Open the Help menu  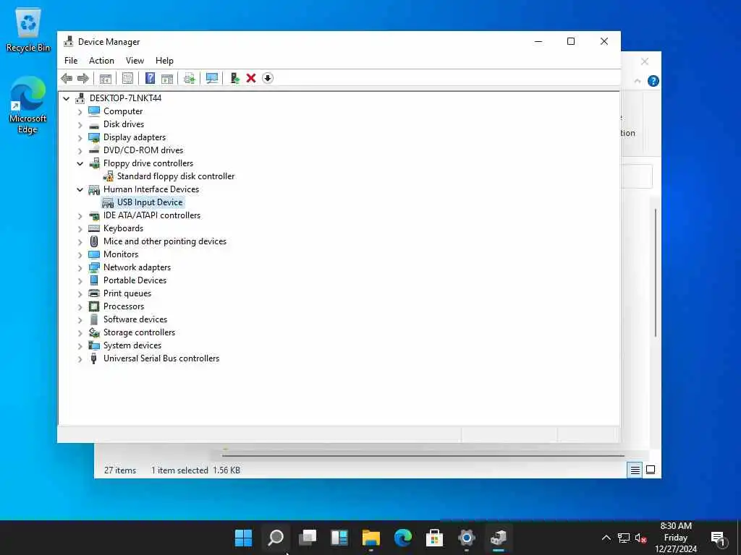click(x=164, y=61)
